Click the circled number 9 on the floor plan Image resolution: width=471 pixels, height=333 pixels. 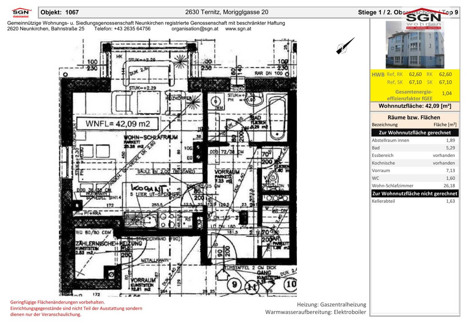[234, 285]
